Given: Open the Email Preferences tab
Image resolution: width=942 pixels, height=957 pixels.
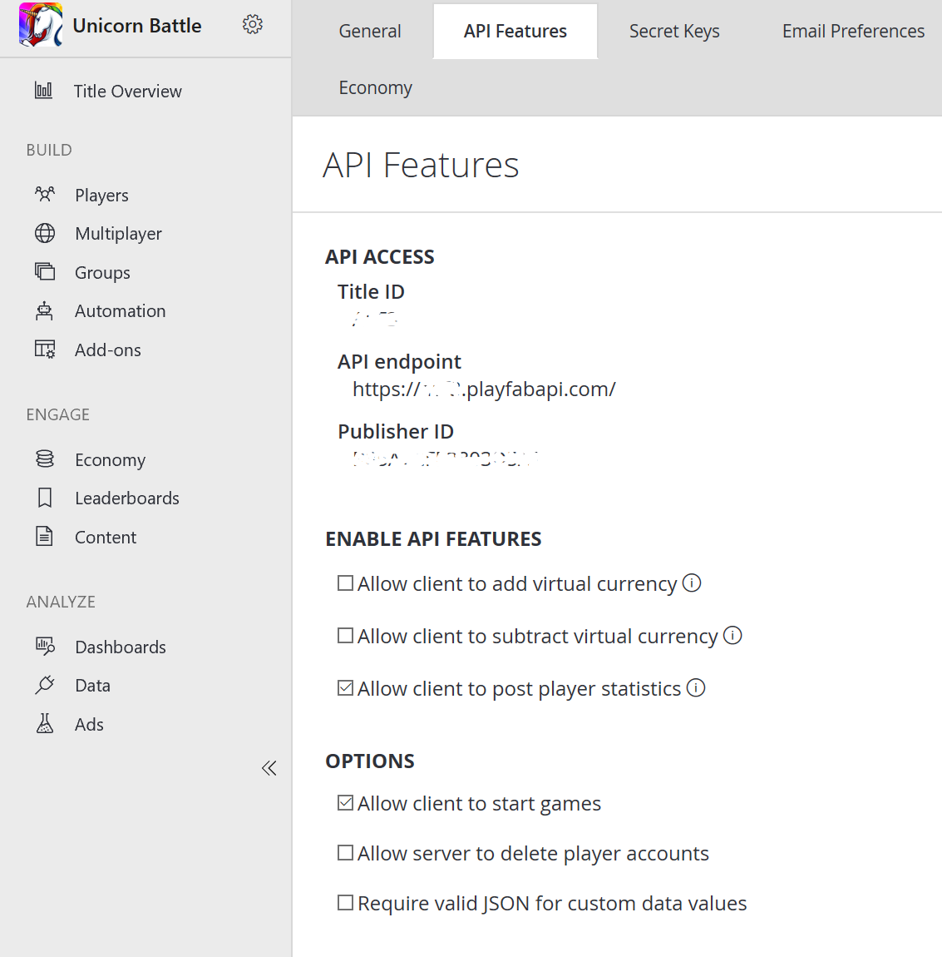Looking at the screenshot, I should coord(852,31).
